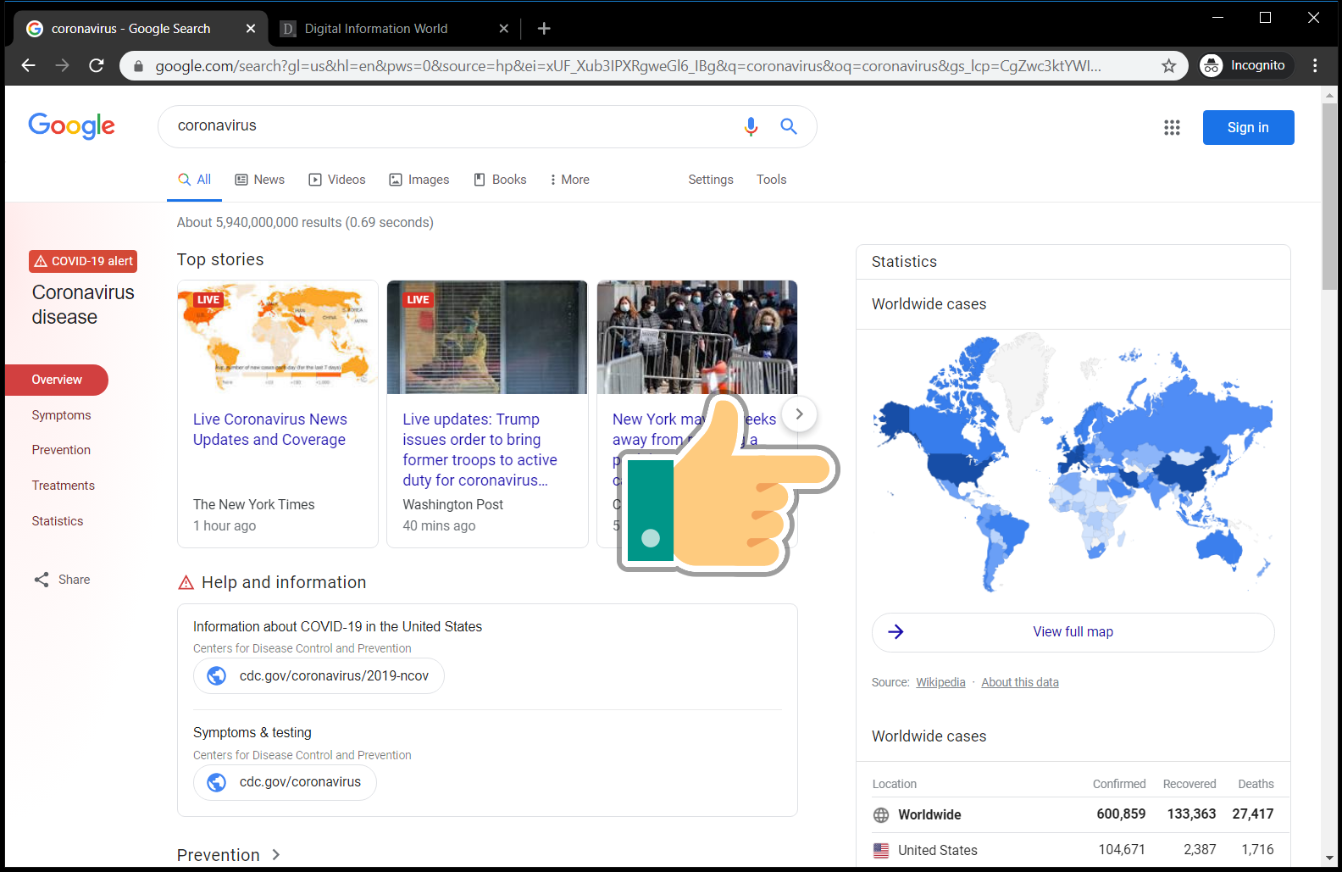
Task: Close the Digital Information World tab
Action: pyautogui.click(x=503, y=29)
